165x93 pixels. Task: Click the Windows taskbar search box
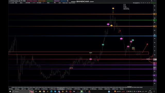coord(23,91)
